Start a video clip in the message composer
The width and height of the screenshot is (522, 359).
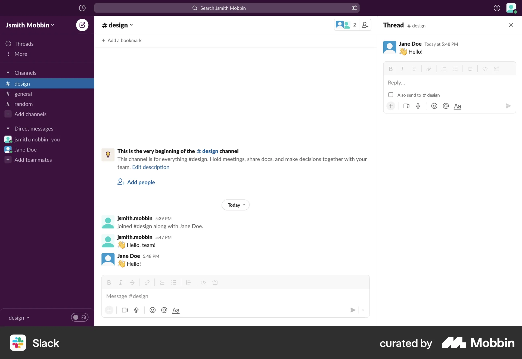[125, 310]
